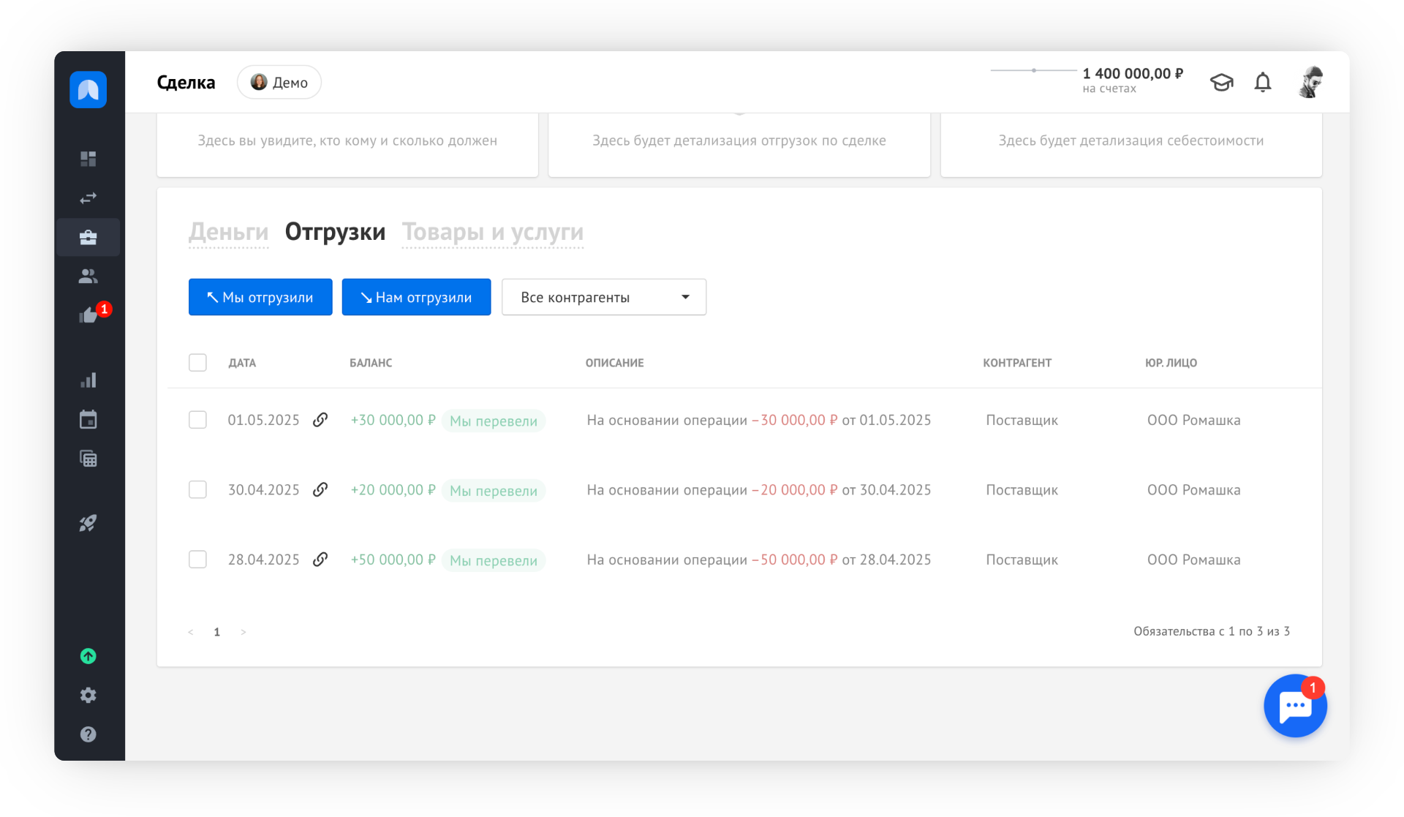Click Поставщик in the 30.04.2025 row

[x=1022, y=489]
